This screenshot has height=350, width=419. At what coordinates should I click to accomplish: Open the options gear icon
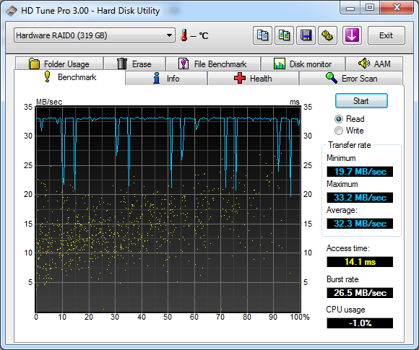point(327,35)
